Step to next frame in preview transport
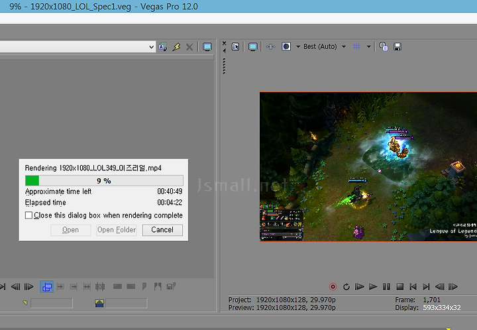 point(453,286)
